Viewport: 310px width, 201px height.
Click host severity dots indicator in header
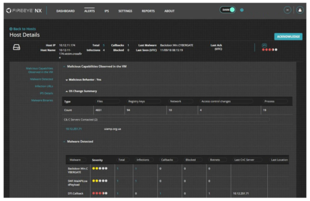[269, 50]
